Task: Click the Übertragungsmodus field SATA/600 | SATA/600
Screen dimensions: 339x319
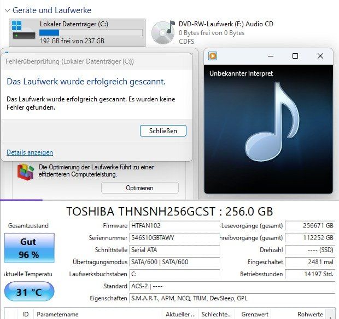Action: click(x=174, y=262)
